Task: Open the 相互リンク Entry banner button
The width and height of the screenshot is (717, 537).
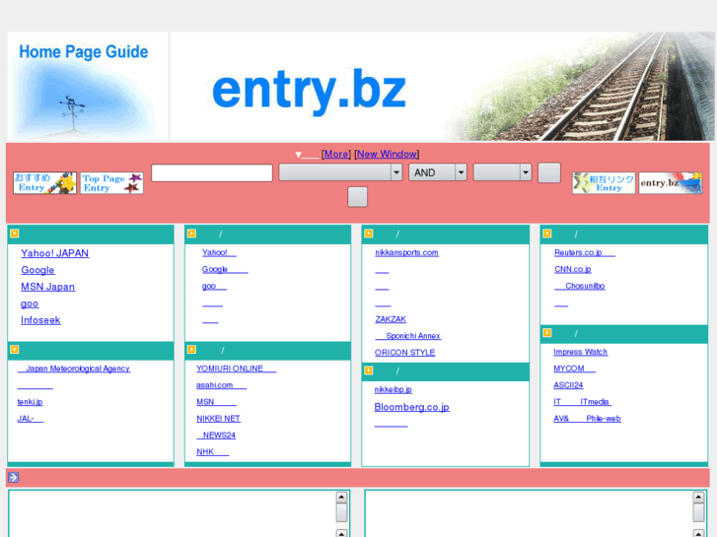Action: (x=604, y=183)
